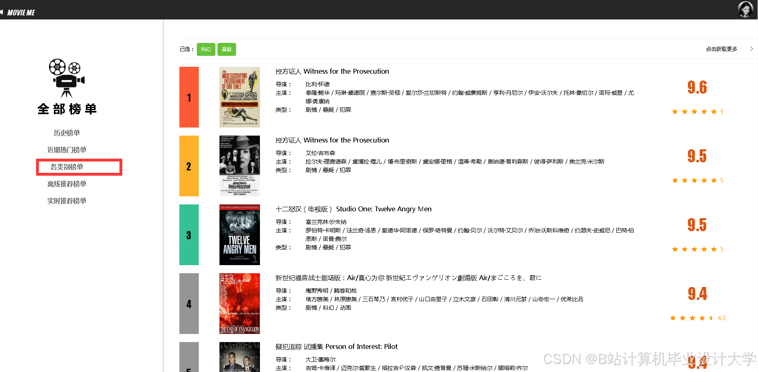758x372 pixels.
Task: Open 离线推荐榜单 in the sidebar
Action: pyautogui.click(x=67, y=184)
